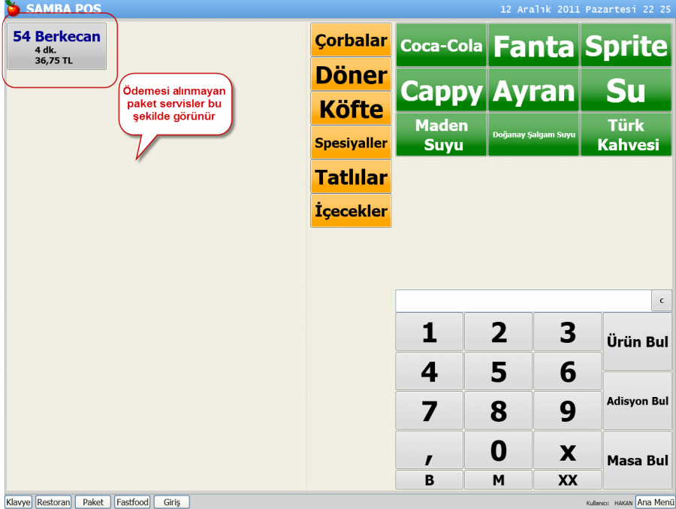
Task: Add Türk Kahvesi to the order
Action: click(626, 135)
